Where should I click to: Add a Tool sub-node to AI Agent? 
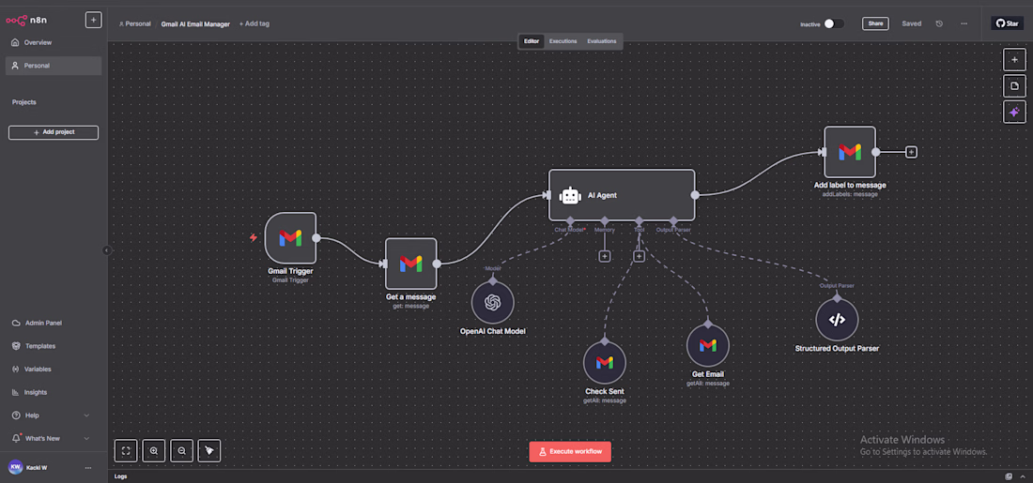click(x=639, y=256)
